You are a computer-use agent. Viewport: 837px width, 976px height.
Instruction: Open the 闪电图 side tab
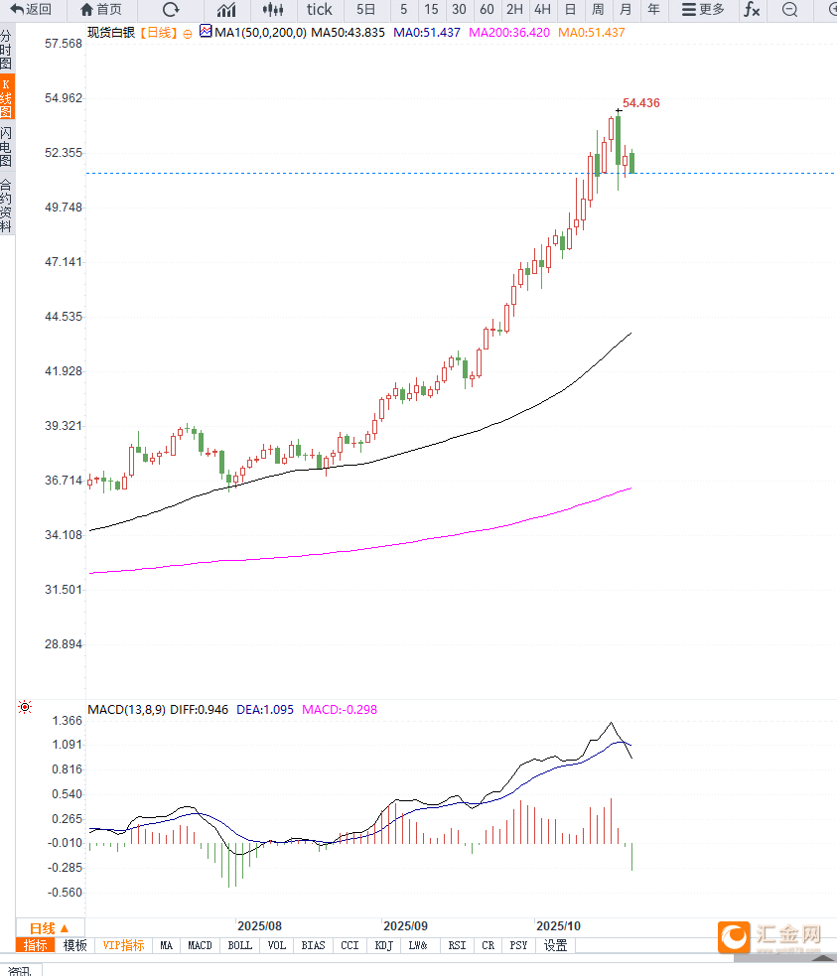[7, 147]
